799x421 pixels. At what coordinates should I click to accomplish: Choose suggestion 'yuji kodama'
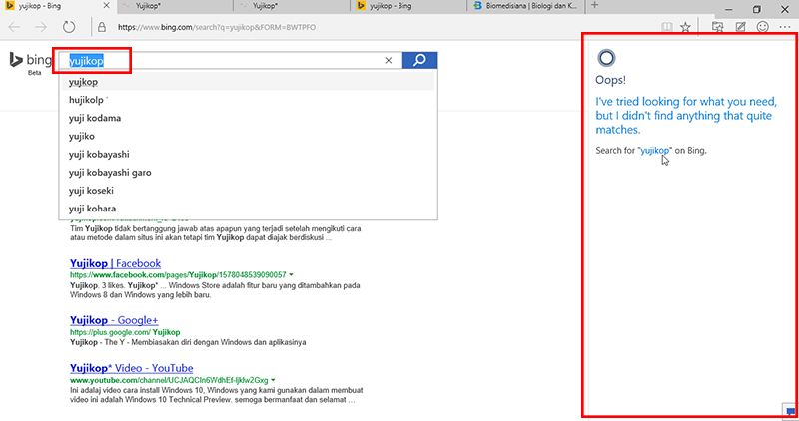click(x=248, y=118)
